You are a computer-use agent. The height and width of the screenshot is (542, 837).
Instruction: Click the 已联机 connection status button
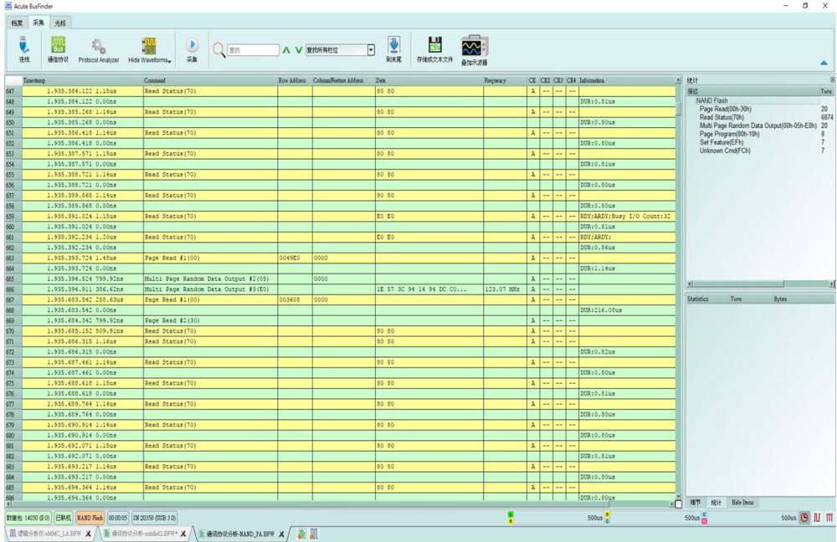pos(63,518)
